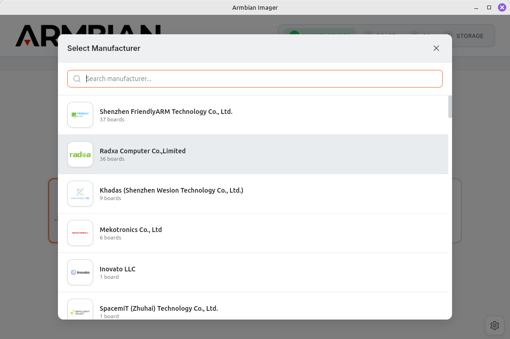Screen dimensions: 510x339
Task: Choose Inovato LLC from the list
Action: [x=118, y=269]
